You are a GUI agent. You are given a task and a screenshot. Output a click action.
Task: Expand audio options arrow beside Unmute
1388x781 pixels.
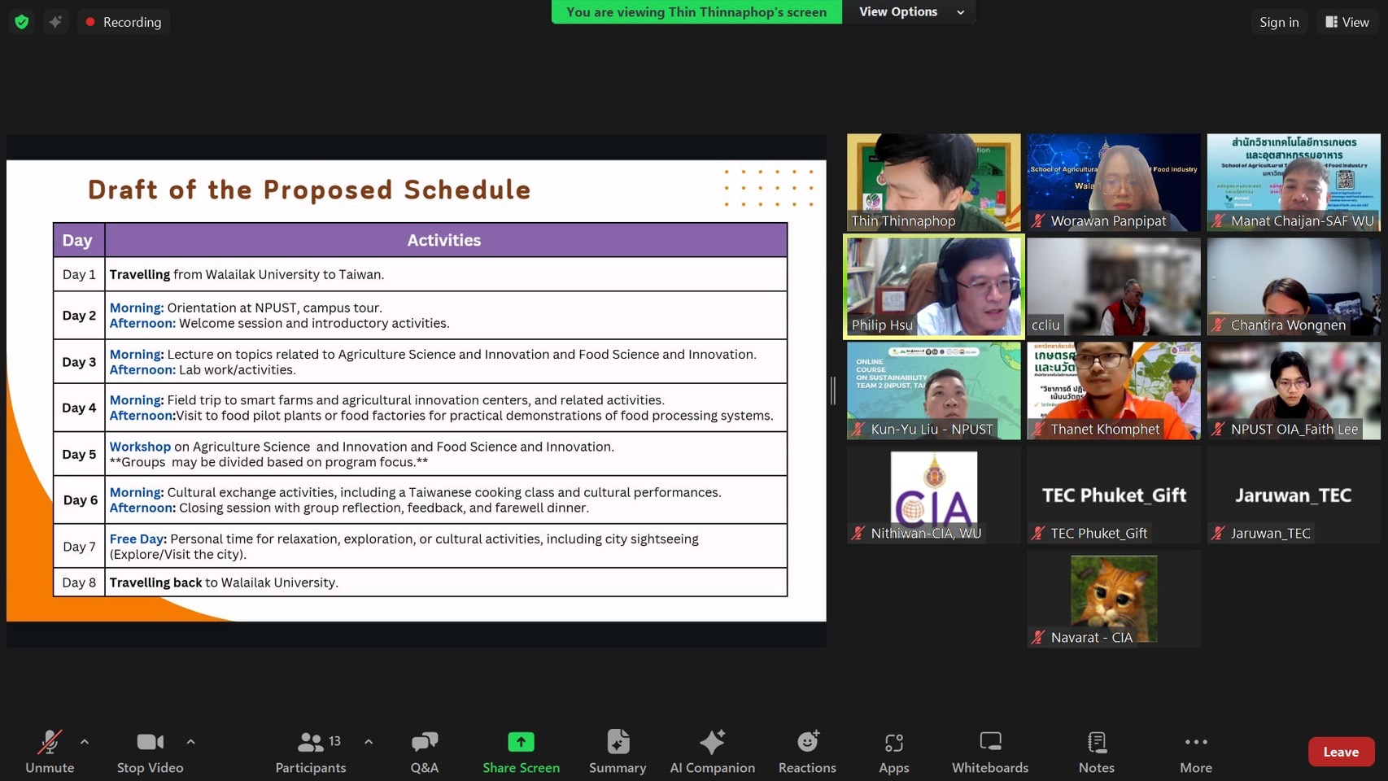point(85,742)
